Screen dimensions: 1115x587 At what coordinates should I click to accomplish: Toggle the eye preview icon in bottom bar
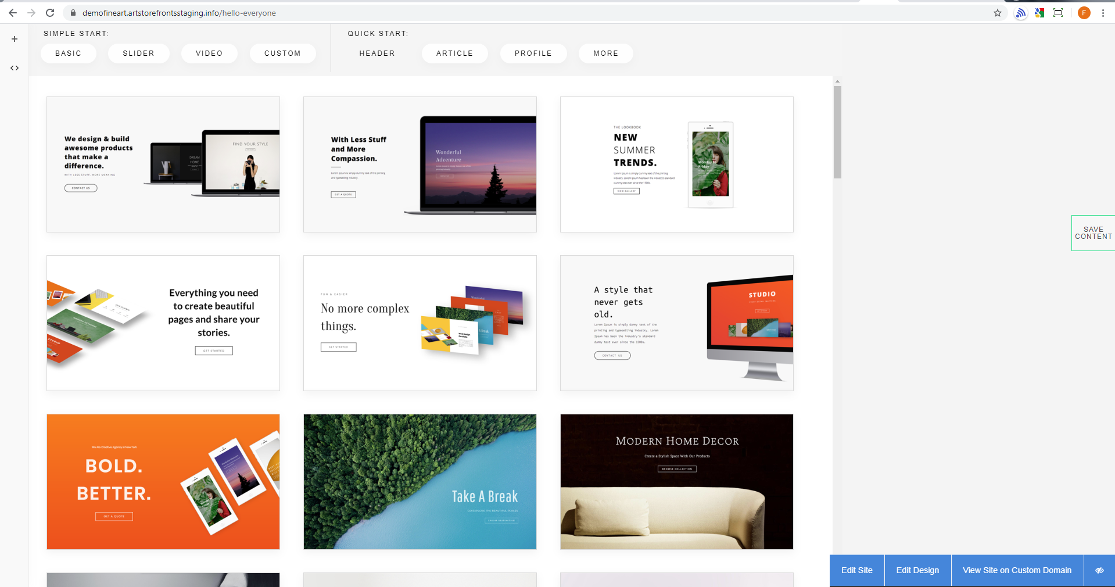click(1099, 570)
